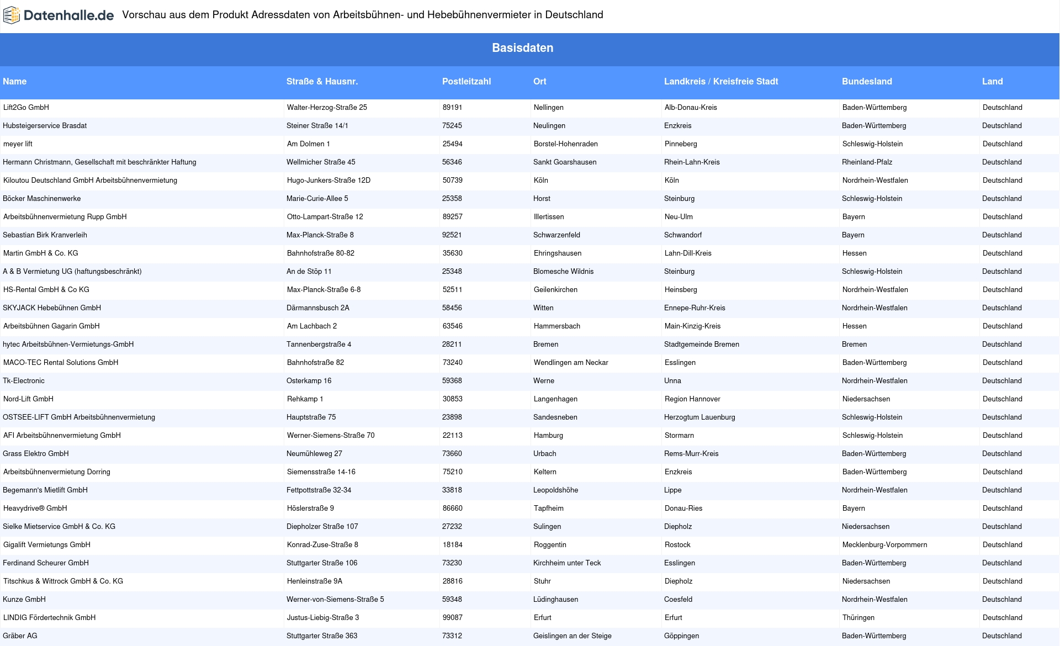Click Gigalift Vermietungs GmbH
This screenshot has height=646, width=1060.
pos(47,545)
